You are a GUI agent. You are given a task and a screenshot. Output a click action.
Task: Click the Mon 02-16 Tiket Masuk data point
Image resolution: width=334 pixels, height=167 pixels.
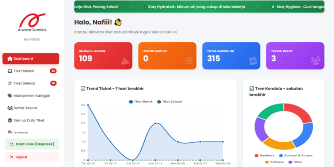click(x=178, y=142)
